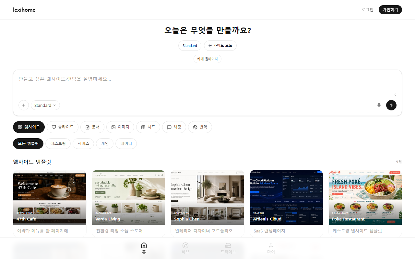Expand the Standard dropdown in prompt box

tap(45, 105)
